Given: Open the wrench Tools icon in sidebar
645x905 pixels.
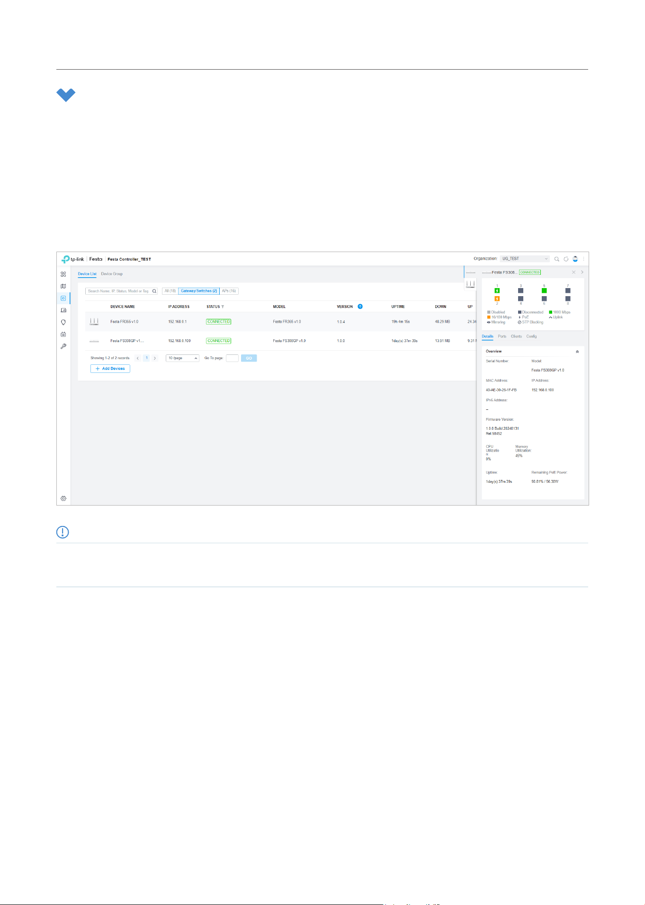Looking at the screenshot, I should point(63,346).
